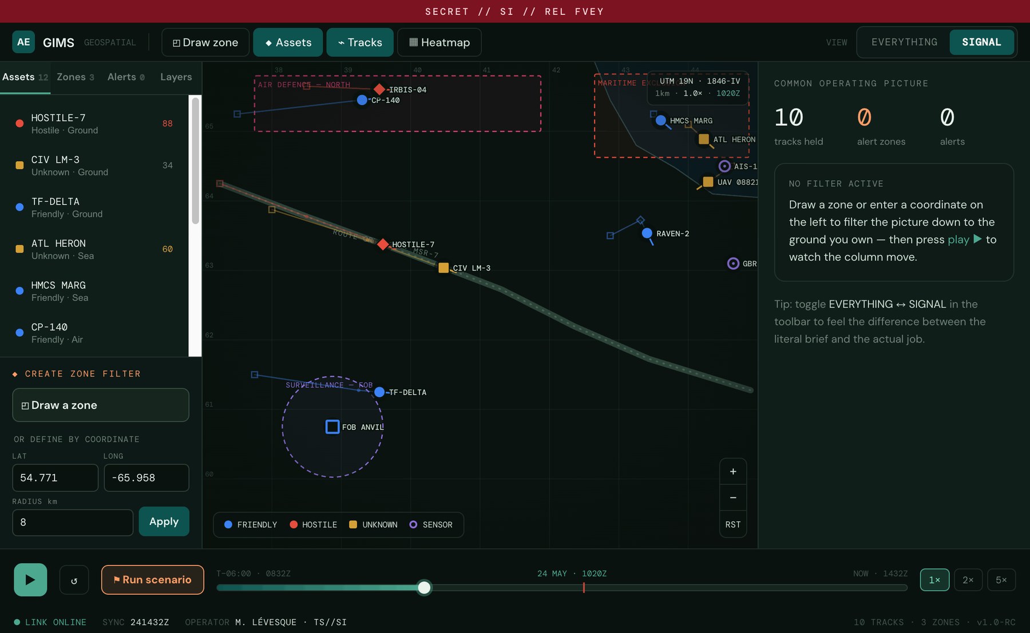Select HOSTILE-7 in the asset list
Screen dimensions: 1030x633
pos(94,124)
